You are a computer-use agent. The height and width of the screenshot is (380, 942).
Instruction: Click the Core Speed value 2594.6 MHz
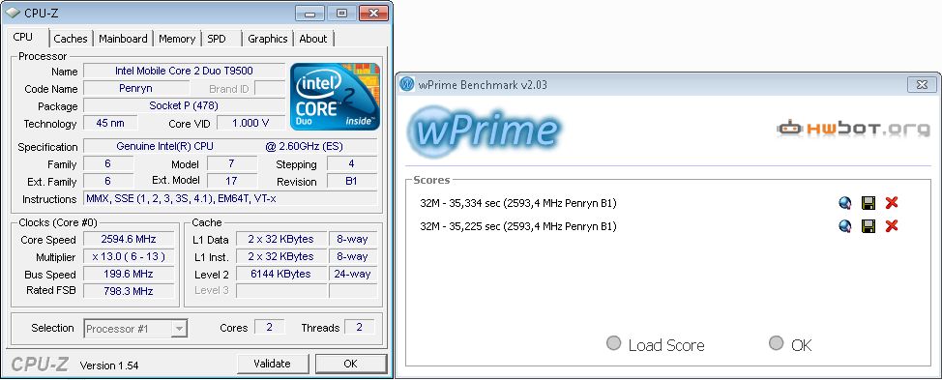(x=129, y=239)
